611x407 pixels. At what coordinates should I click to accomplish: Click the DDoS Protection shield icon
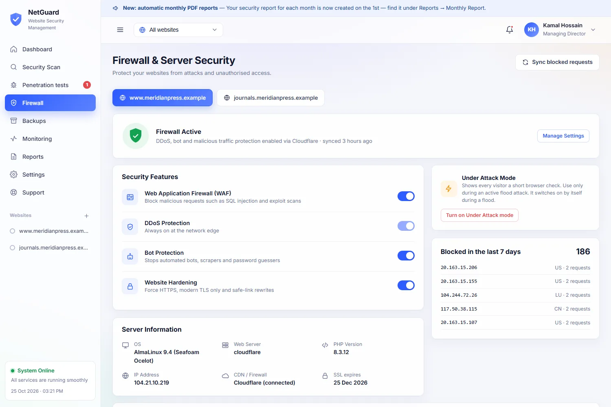pyautogui.click(x=130, y=227)
